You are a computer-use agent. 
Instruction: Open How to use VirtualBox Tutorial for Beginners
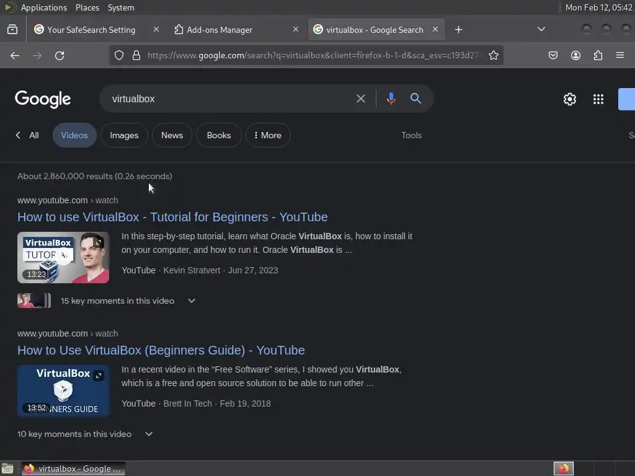point(172,217)
